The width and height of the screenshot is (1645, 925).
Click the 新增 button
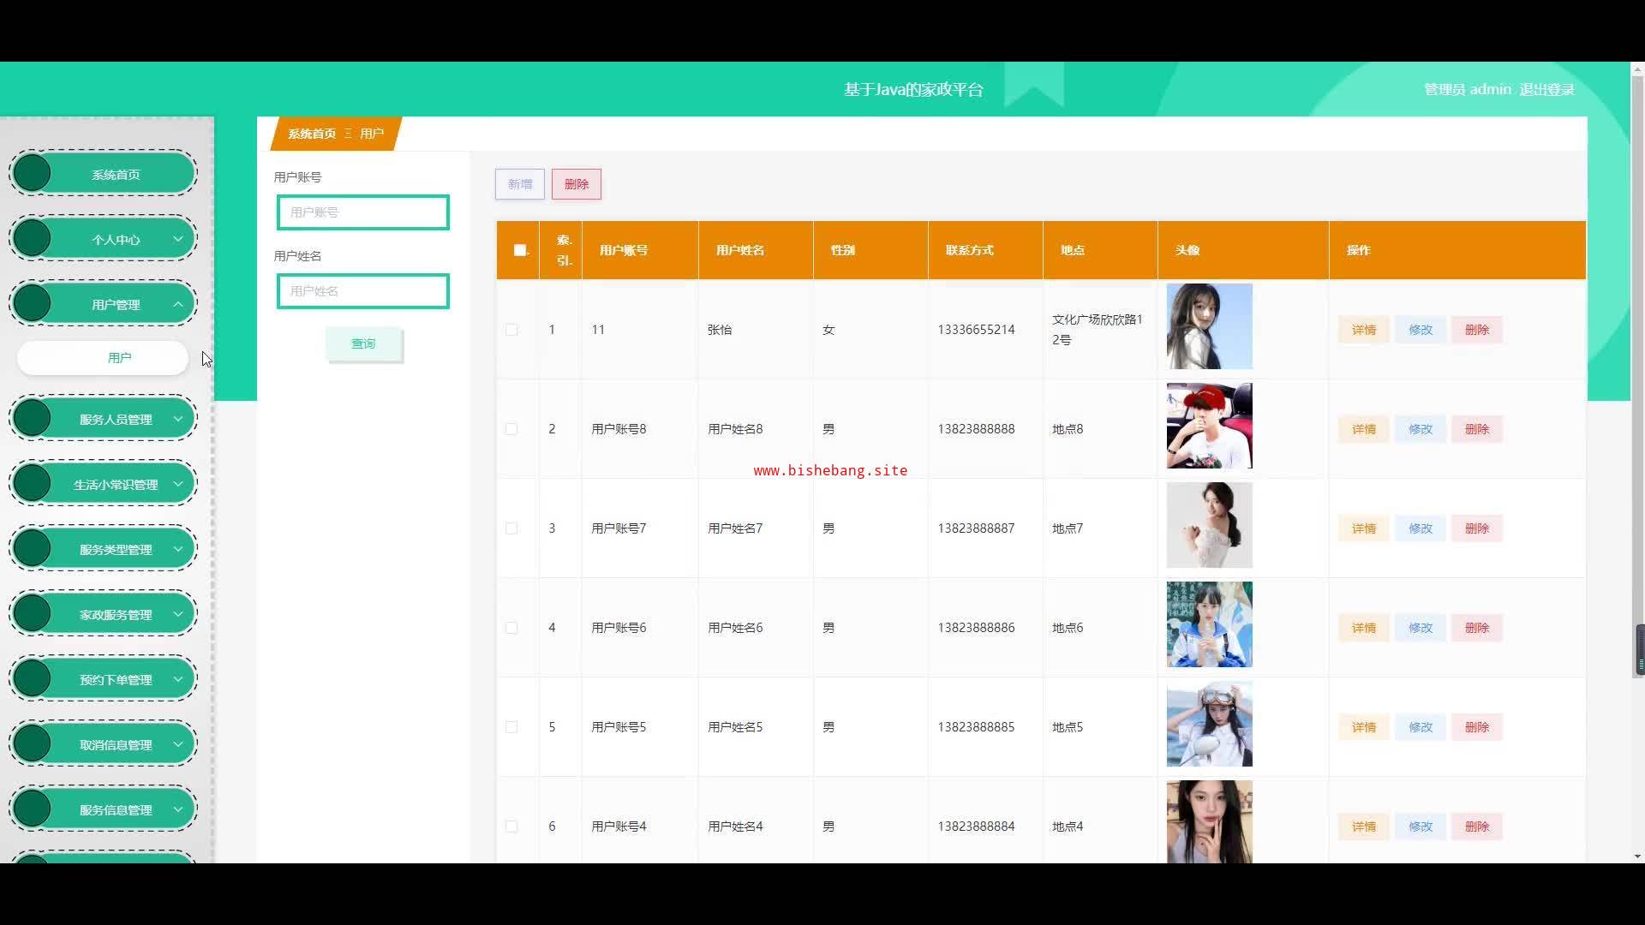click(x=519, y=184)
